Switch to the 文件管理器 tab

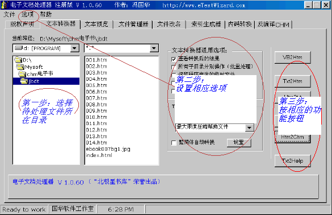point(133,24)
